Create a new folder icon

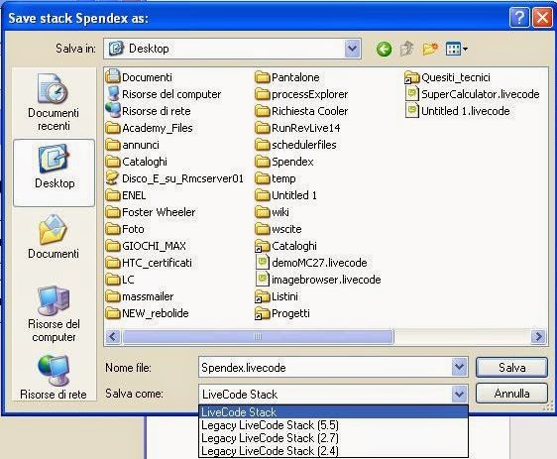[430, 49]
